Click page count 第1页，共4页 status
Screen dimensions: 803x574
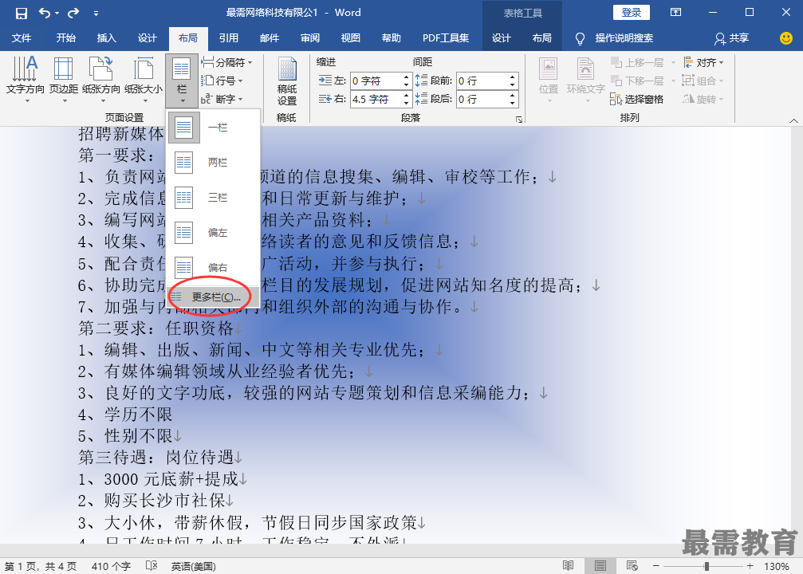click(x=41, y=566)
